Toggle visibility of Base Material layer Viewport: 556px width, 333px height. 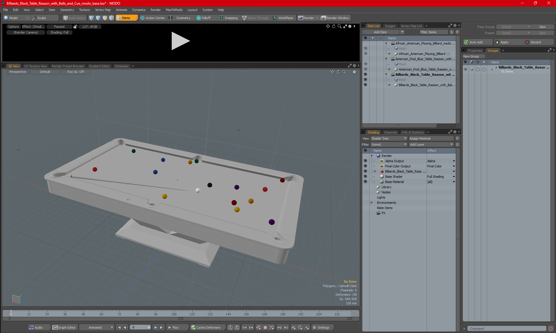point(365,182)
